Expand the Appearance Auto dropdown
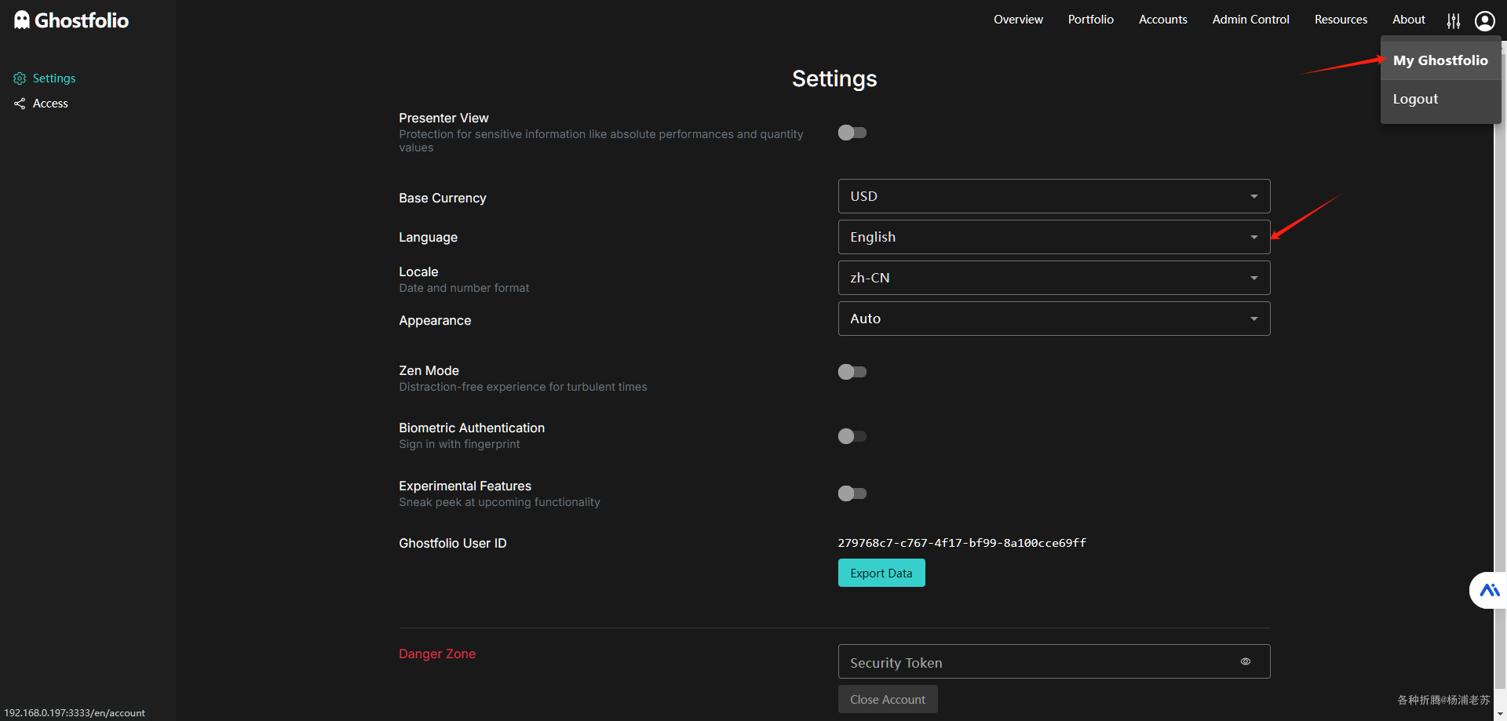The width and height of the screenshot is (1507, 721). coord(1053,319)
